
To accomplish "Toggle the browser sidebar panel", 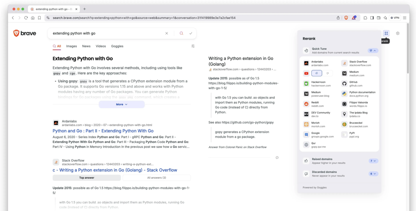I will (372, 18).
